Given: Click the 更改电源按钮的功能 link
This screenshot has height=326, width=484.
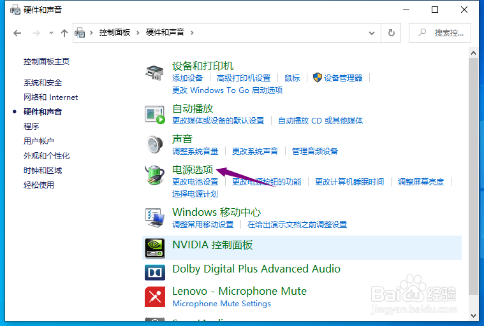Looking at the screenshot, I should (267, 182).
